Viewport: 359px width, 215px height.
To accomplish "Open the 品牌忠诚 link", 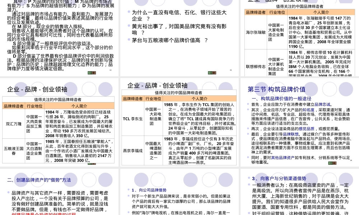I will click(x=322, y=104).
